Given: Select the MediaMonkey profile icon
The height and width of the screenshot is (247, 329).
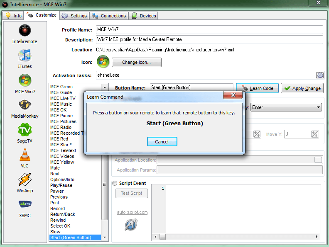Looking at the screenshot, I should pos(25,105).
